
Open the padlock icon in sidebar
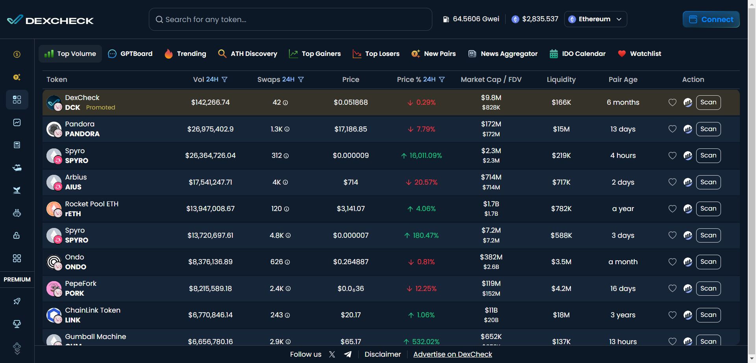tap(17, 235)
